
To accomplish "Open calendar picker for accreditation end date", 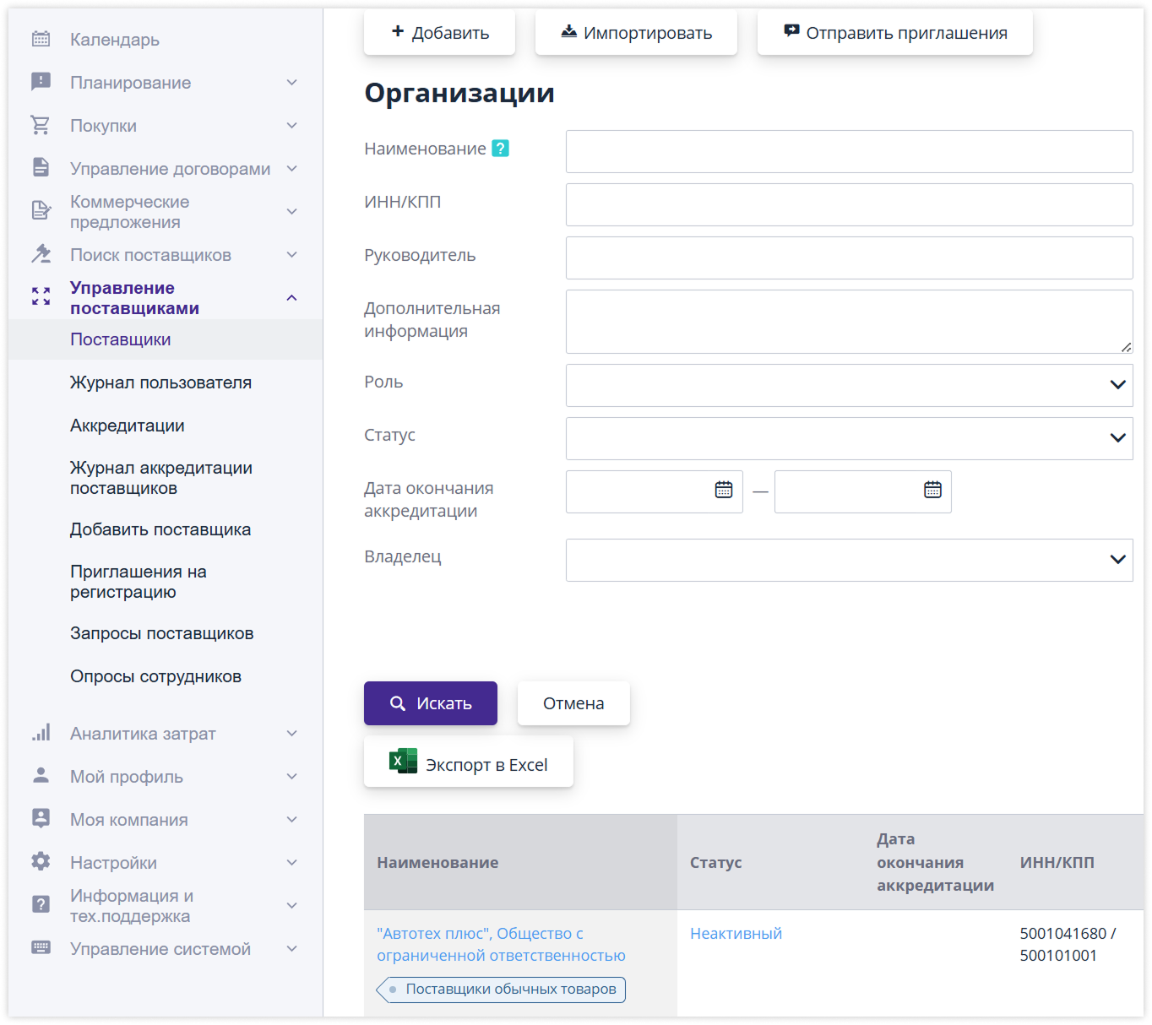I will 932,490.
